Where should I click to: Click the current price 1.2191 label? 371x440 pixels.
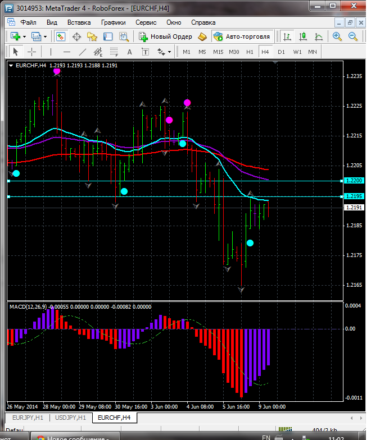(354, 208)
